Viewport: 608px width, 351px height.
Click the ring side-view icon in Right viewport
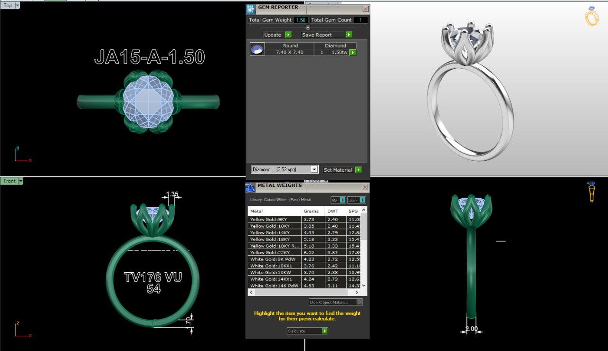click(591, 192)
